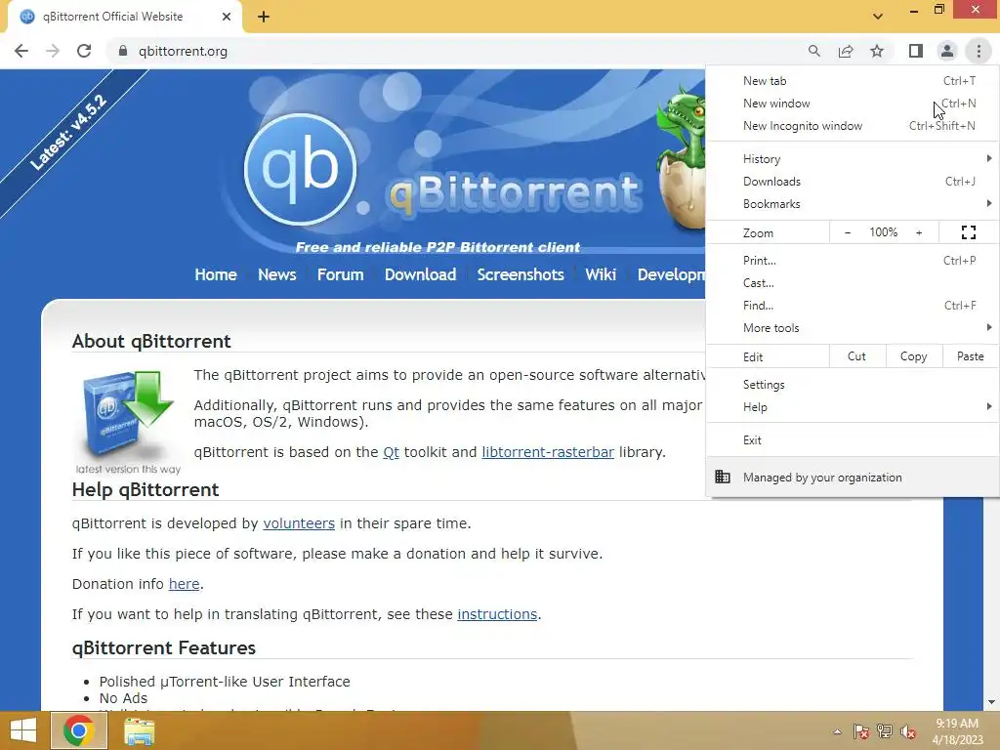The image size is (1000, 750).
Task: Close the qBittorrent Official Website tab
Action: (x=227, y=17)
